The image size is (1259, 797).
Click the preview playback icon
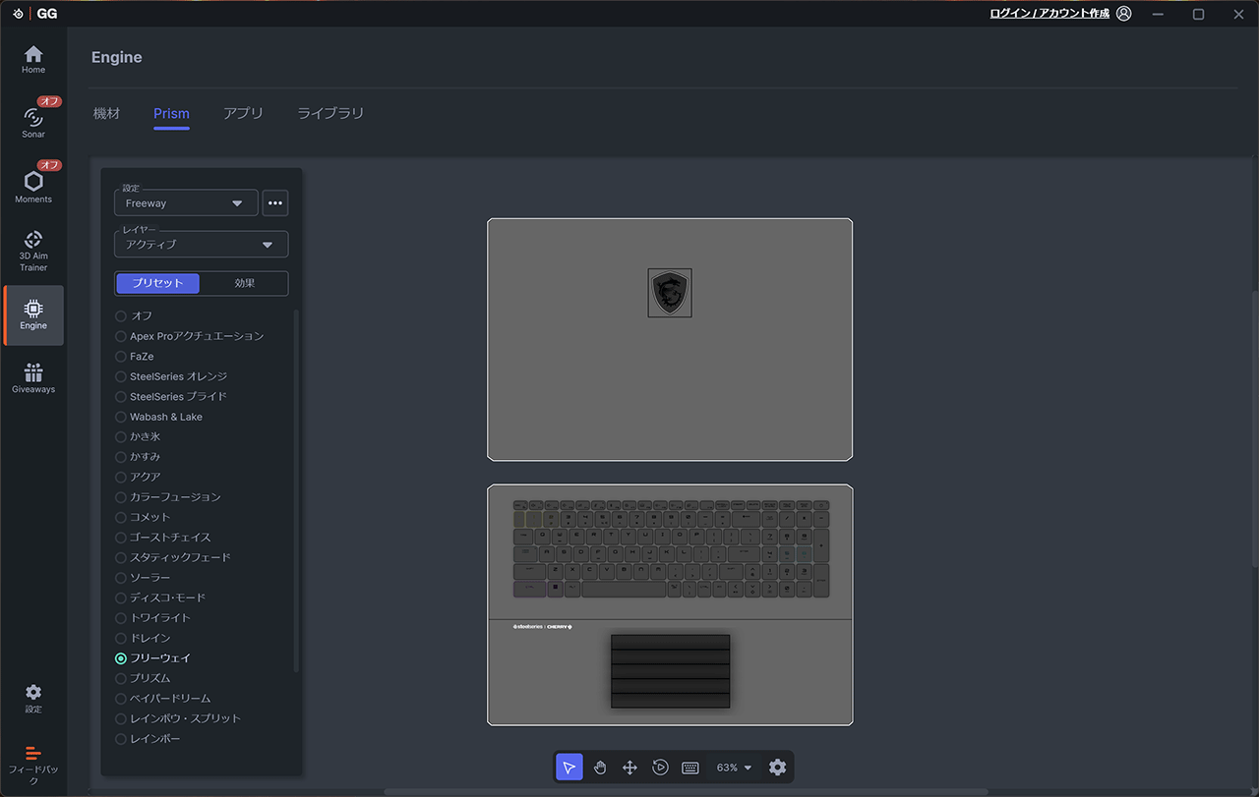pos(660,768)
